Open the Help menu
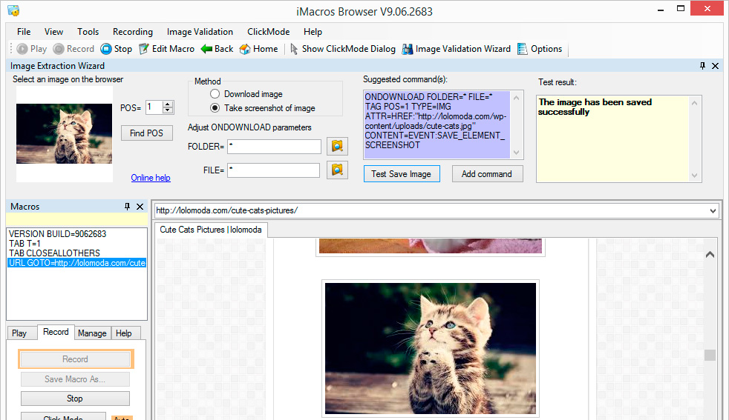 pos(313,32)
